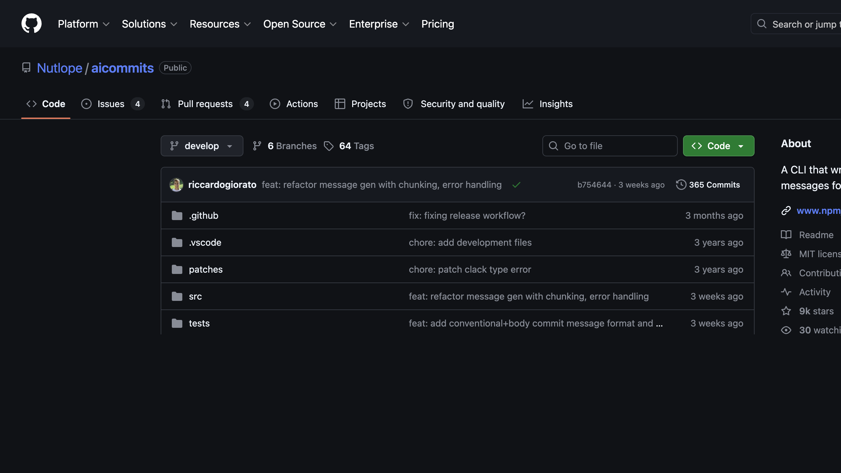The width and height of the screenshot is (841, 473).
Task: Open the Platform dropdown menu
Action: tap(84, 24)
